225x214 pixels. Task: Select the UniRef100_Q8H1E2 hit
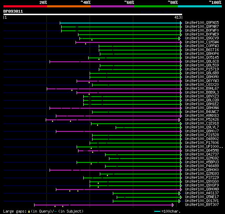click(202, 104)
